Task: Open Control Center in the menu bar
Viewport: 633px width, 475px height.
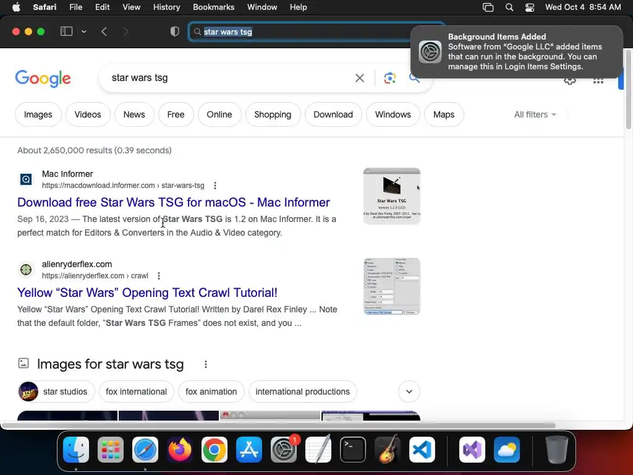Action: coord(530,7)
